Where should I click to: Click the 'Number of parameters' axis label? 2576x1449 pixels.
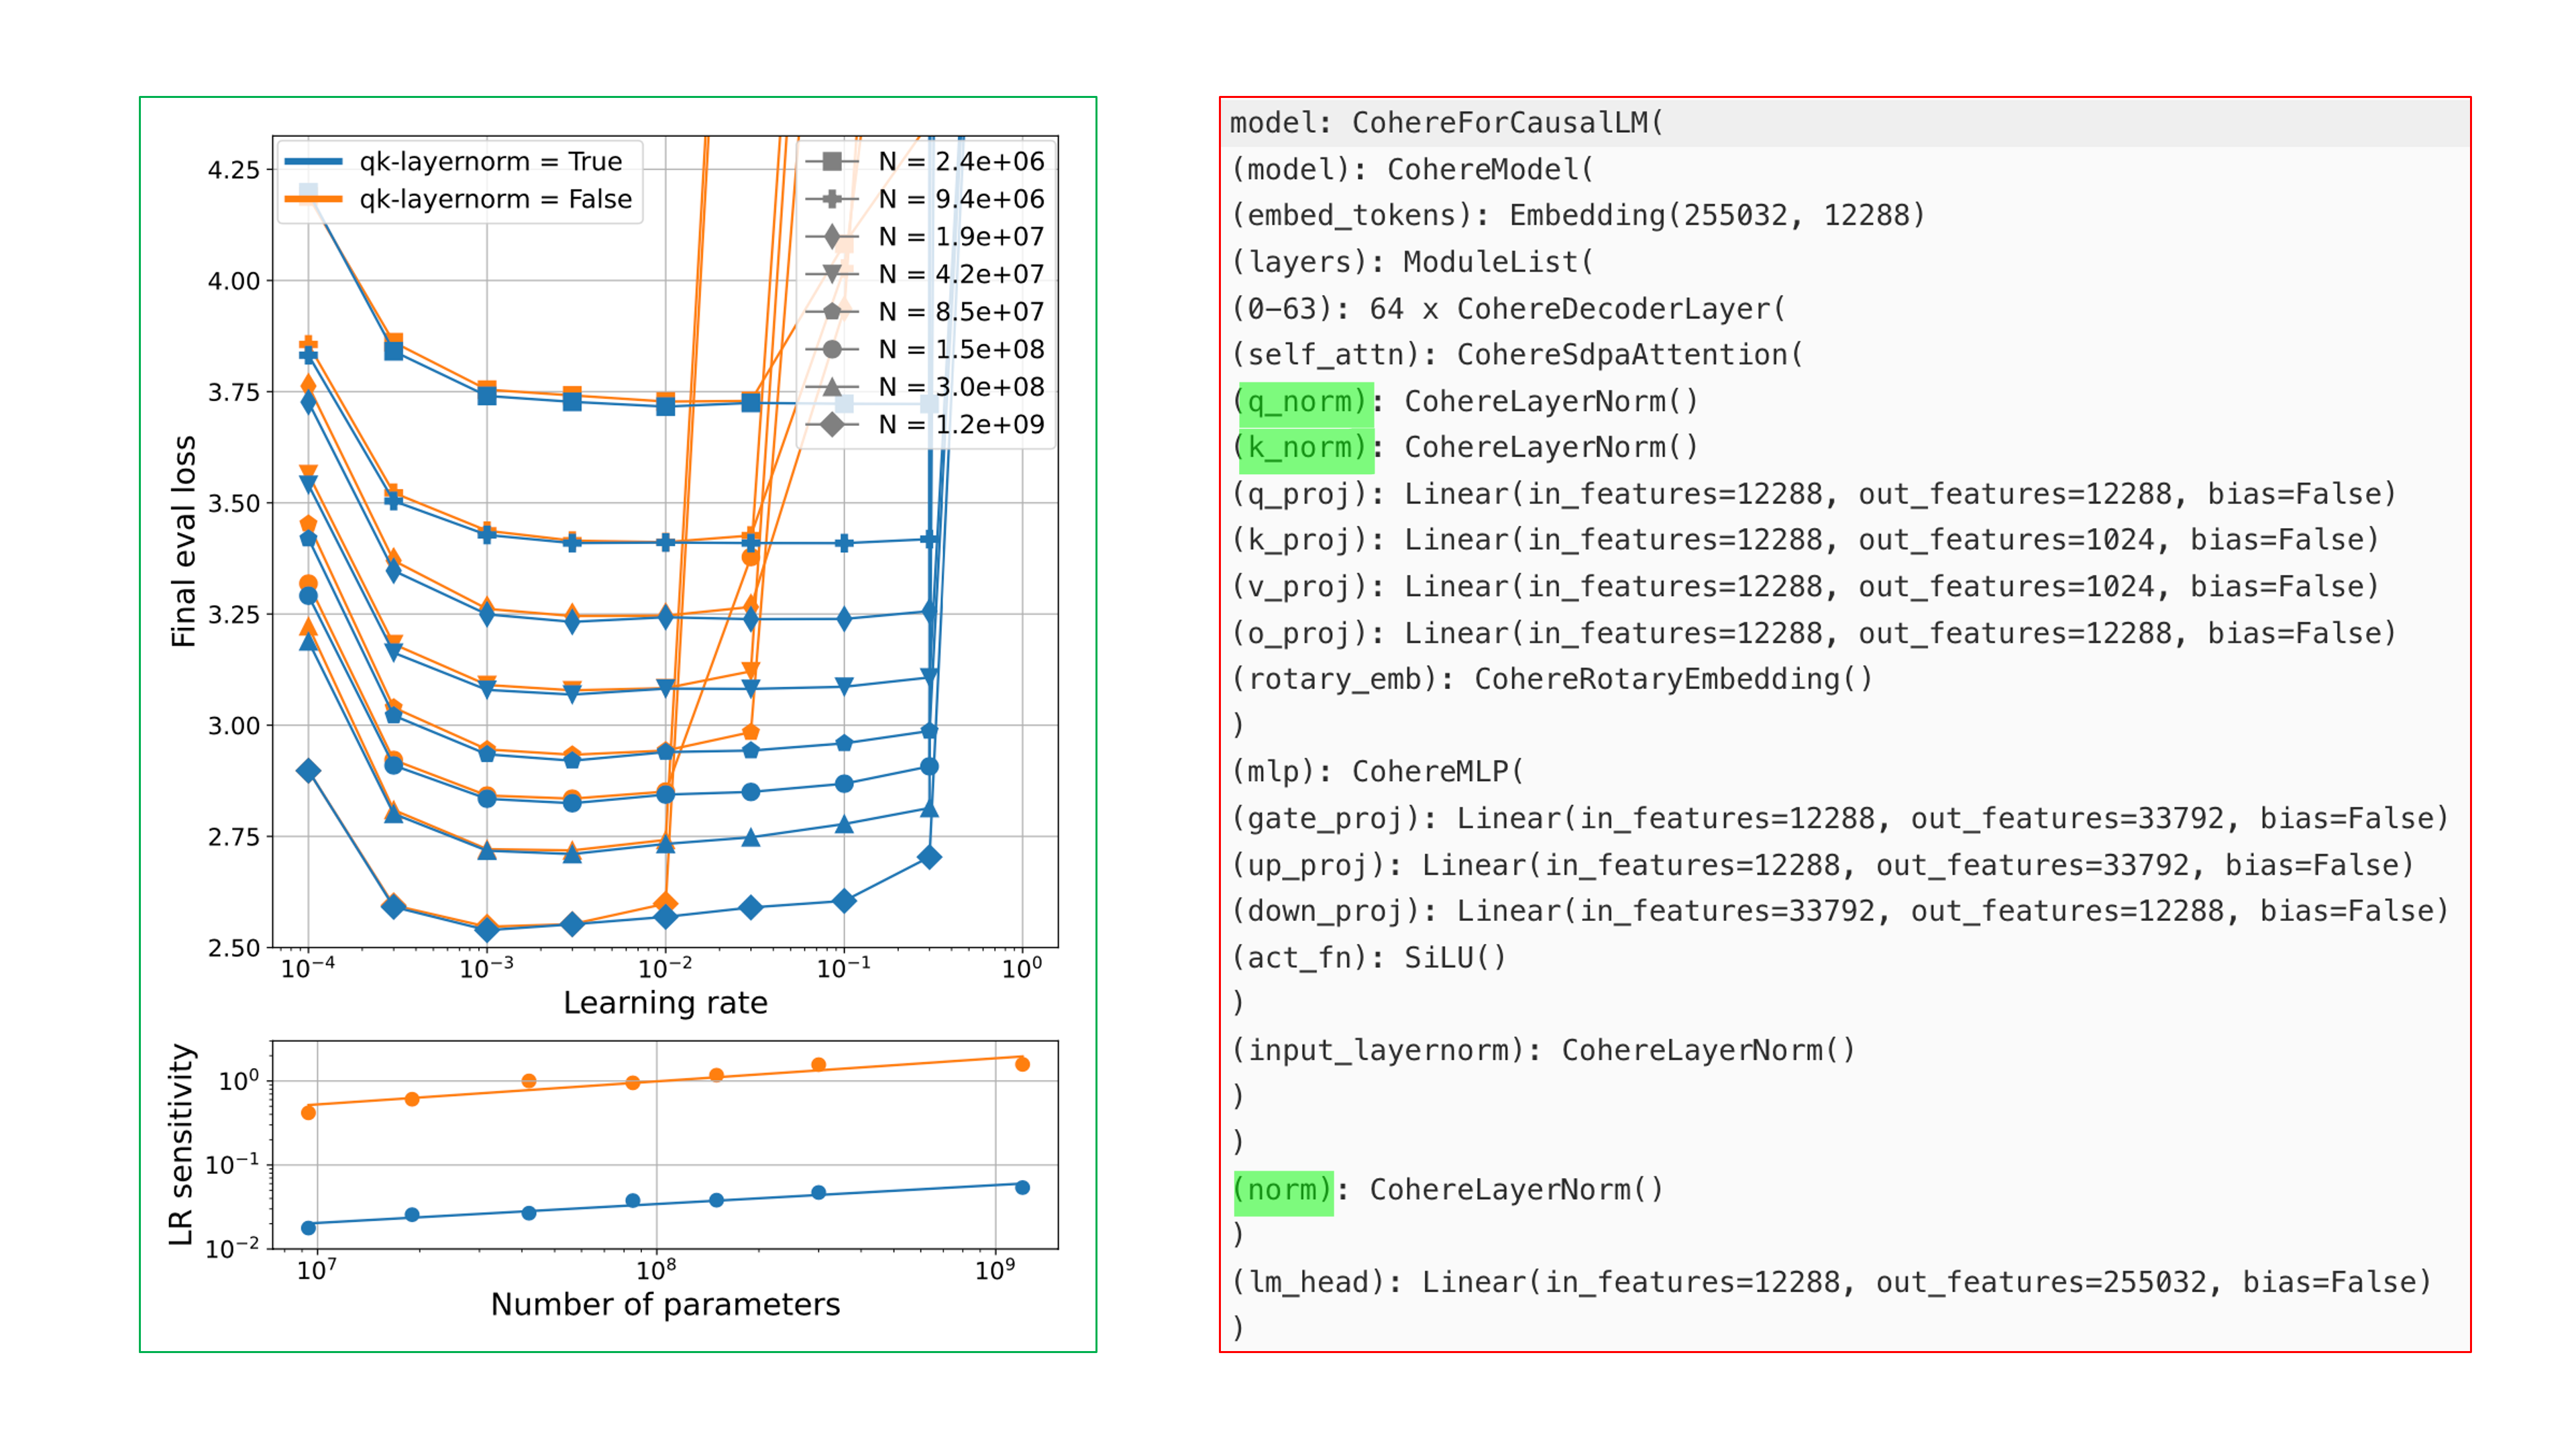[666, 1304]
